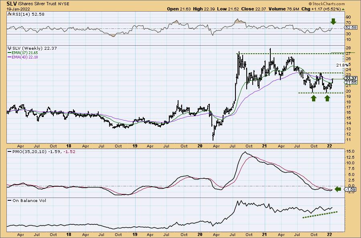This screenshot has height=238, width=361.
Task: Click the Close 22.37 value in the header
Action: pyautogui.click(x=254, y=9)
